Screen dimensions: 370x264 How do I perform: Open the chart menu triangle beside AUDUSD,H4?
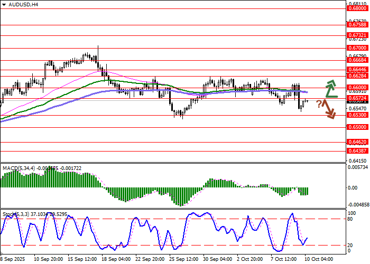click(x=4, y=5)
